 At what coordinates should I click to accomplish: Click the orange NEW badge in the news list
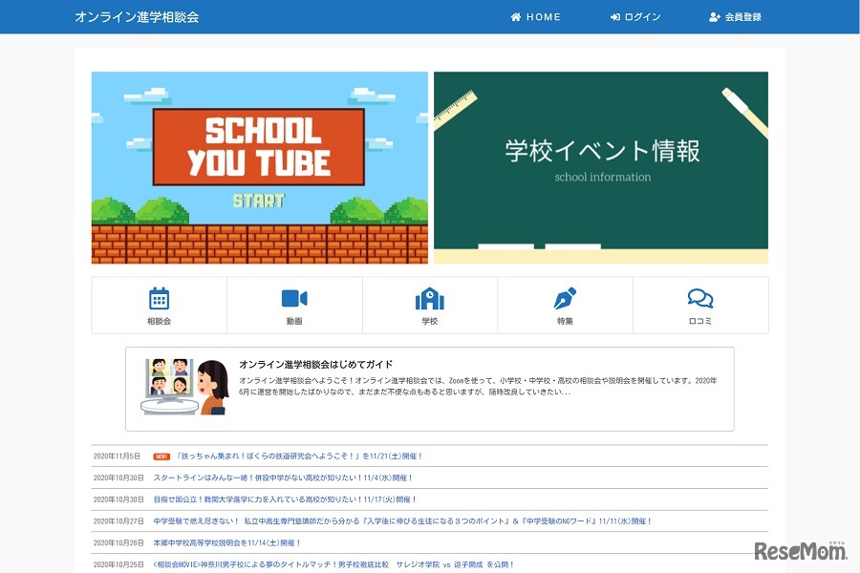[x=161, y=456]
